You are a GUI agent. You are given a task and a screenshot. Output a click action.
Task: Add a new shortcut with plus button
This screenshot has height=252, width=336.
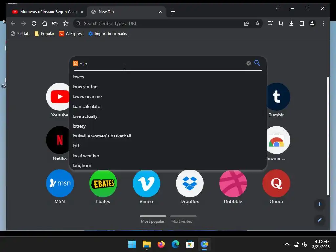click(320, 204)
